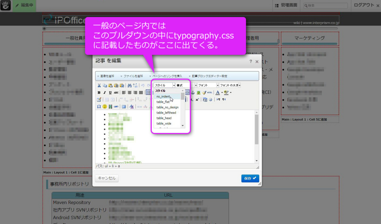Click the キャンセル button
This screenshot has height=224, width=381.
[x=107, y=178]
